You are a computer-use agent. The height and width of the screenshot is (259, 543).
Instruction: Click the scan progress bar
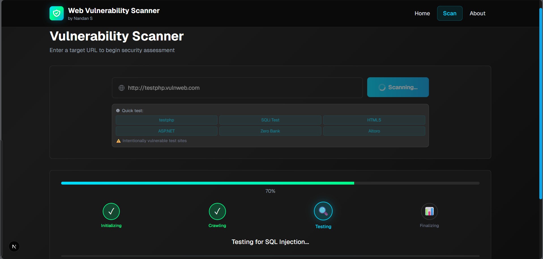(x=270, y=183)
